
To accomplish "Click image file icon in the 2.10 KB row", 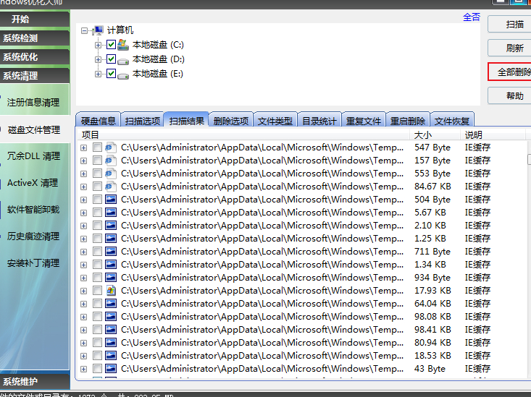I will pos(111,226).
